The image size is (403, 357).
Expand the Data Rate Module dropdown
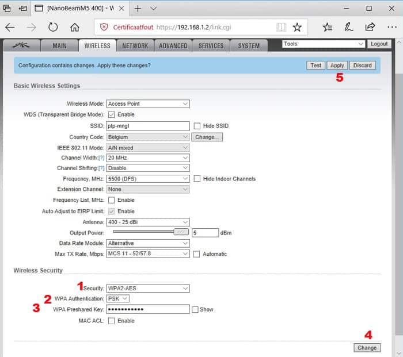click(x=148, y=243)
